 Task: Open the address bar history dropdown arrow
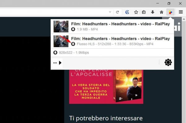(x=110, y=12)
